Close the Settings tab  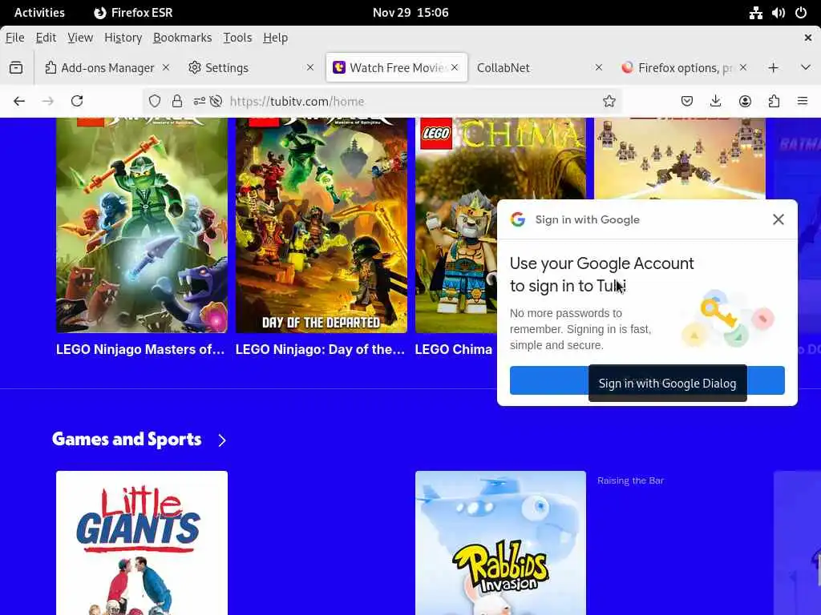tap(310, 67)
